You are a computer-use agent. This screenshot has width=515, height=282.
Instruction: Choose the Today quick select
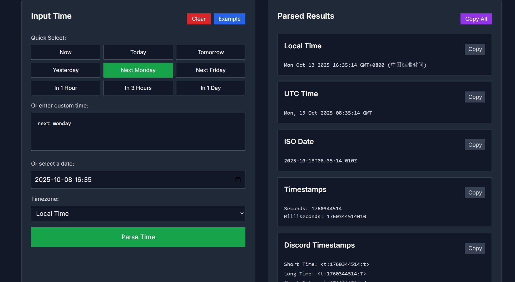point(138,52)
